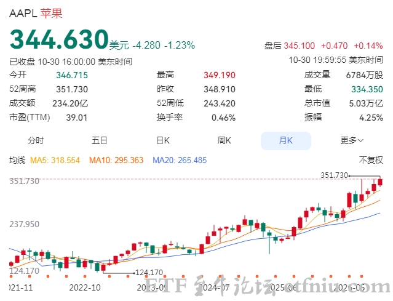Image resolution: width=393 pixels, height=301 pixels.
Task: Click the 市盈(TTM) value 39.01
Action: (77, 118)
